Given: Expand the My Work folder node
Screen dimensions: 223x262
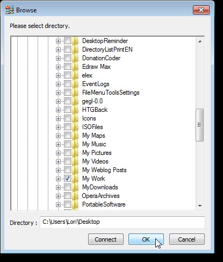Looking at the screenshot, I should pos(58,179).
